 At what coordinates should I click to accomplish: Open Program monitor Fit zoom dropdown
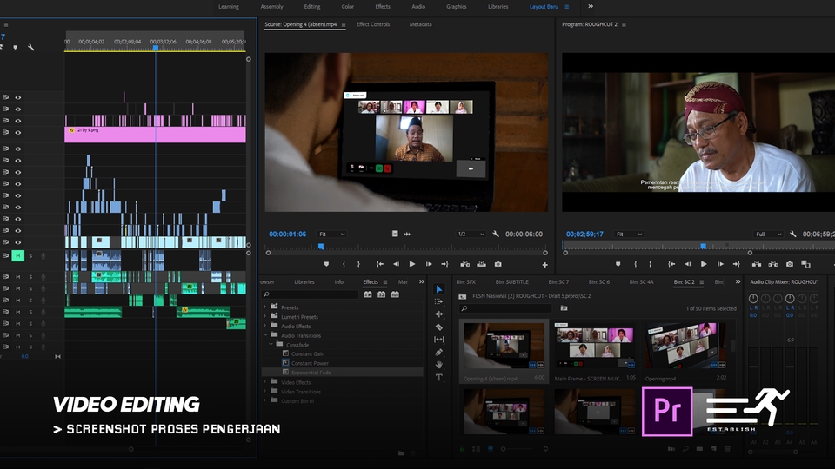point(629,234)
